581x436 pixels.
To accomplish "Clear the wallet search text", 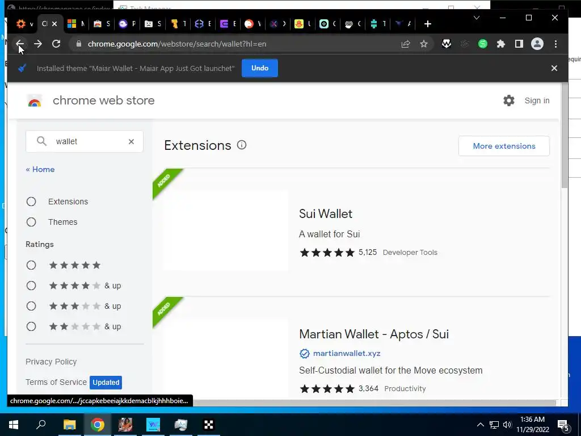I will pos(131,141).
